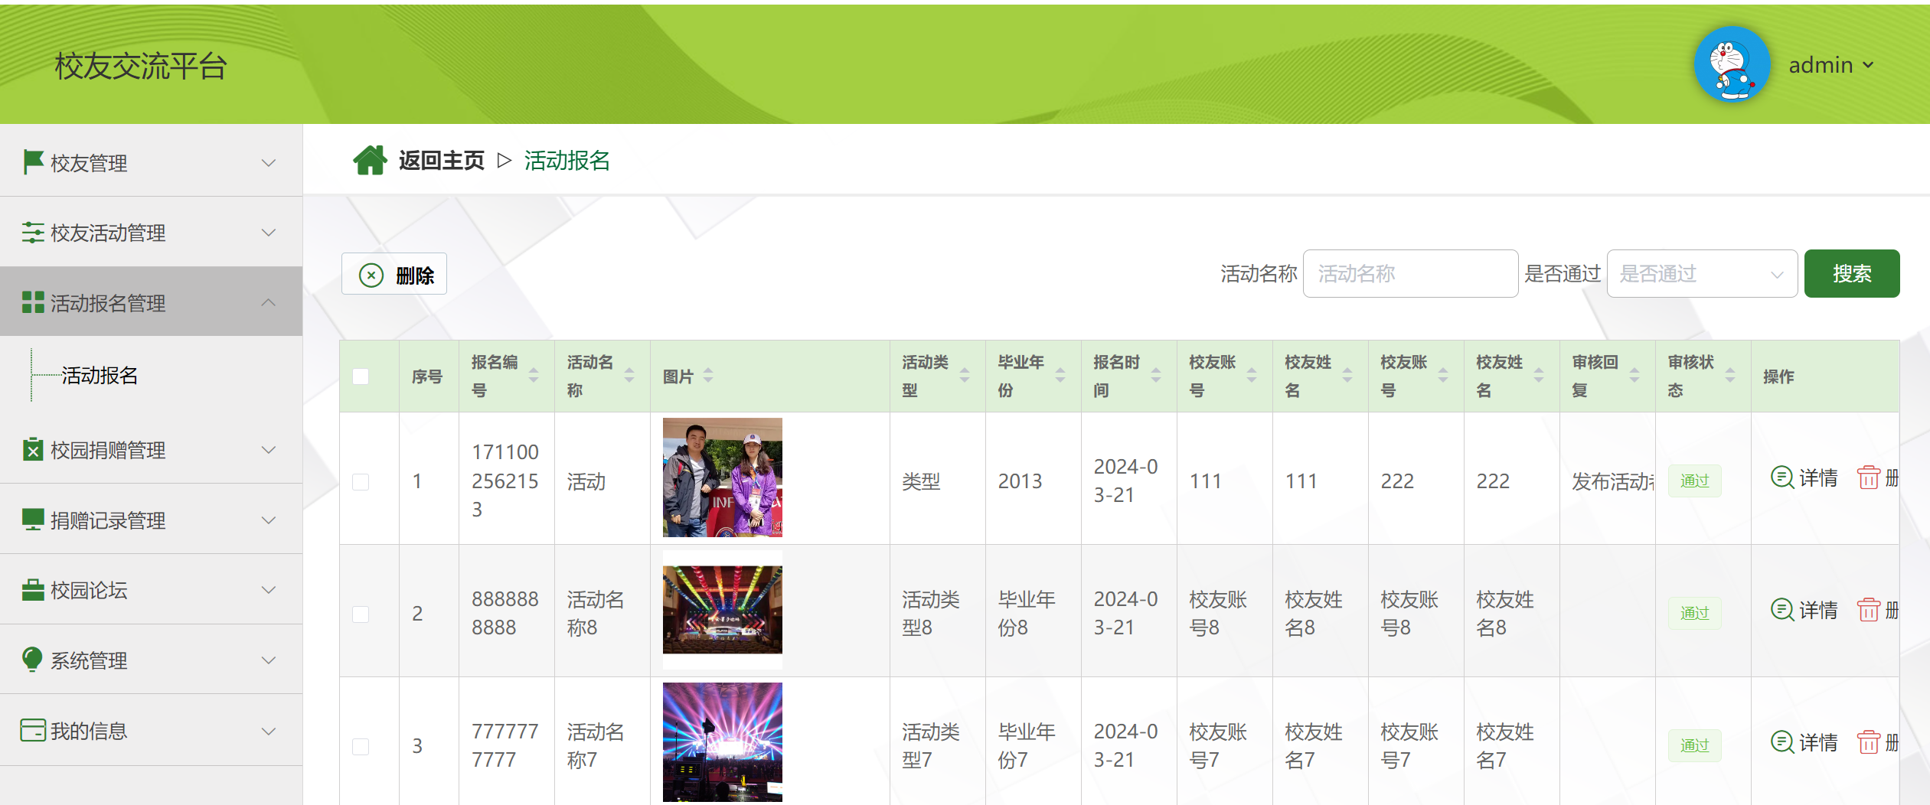Image resolution: width=1930 pixels, height=805 pixels.
Task: Click the trash icon in row 1
Action: point(1868,478)
